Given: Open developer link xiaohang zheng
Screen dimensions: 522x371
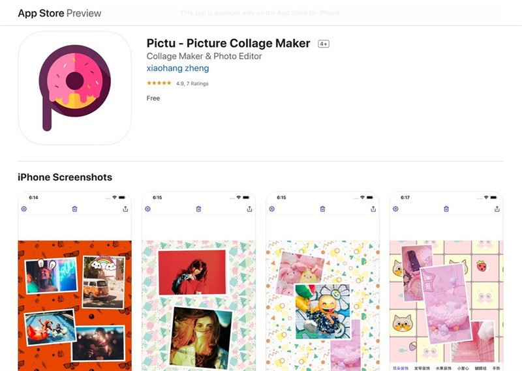Looking at the screenshot, I should 177,68.
